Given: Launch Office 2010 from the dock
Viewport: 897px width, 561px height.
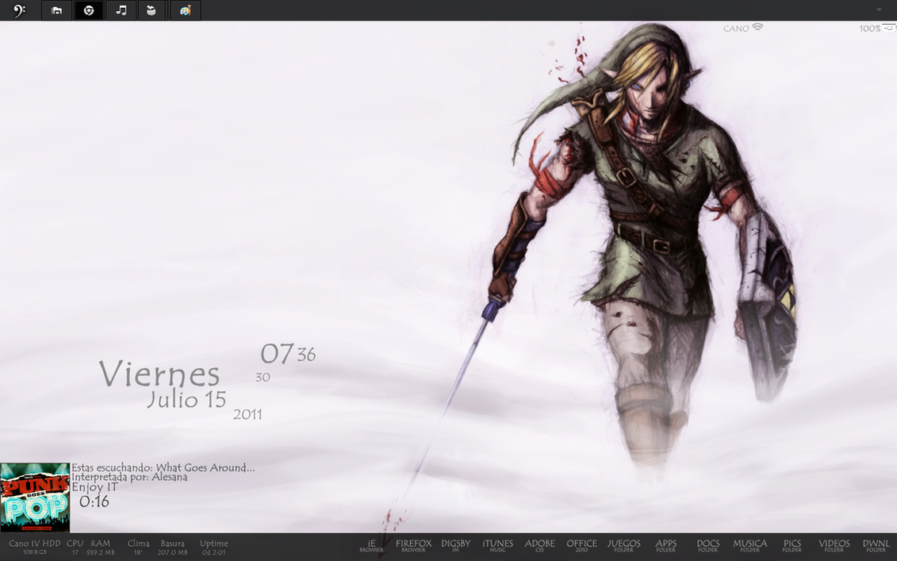Looking at the screenshot, I should click(x=582, y=546).
